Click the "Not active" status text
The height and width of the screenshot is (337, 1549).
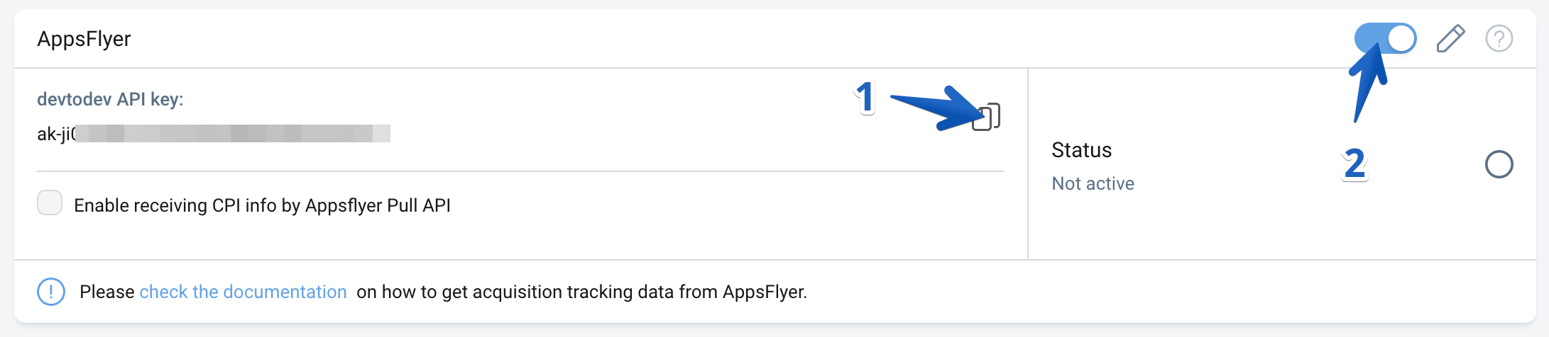[x=1093, y=183]
